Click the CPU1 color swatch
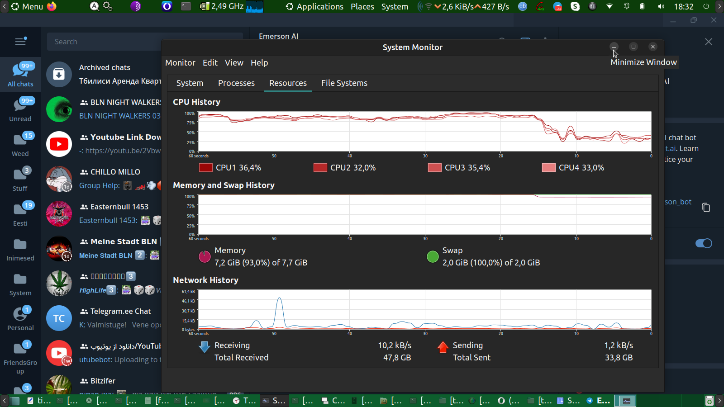Viewport: 724px width, 407px height. tap(206, 168)
